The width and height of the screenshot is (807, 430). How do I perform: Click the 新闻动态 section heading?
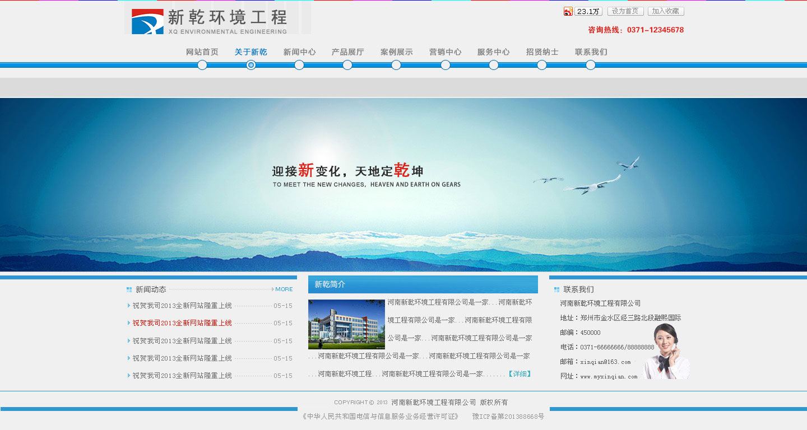tap(151, 289)
